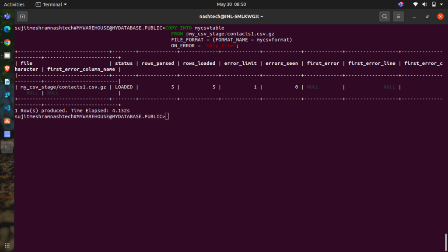448x252 pixels.
Task: Open Activities overview
Action: (x=14, y=4)
